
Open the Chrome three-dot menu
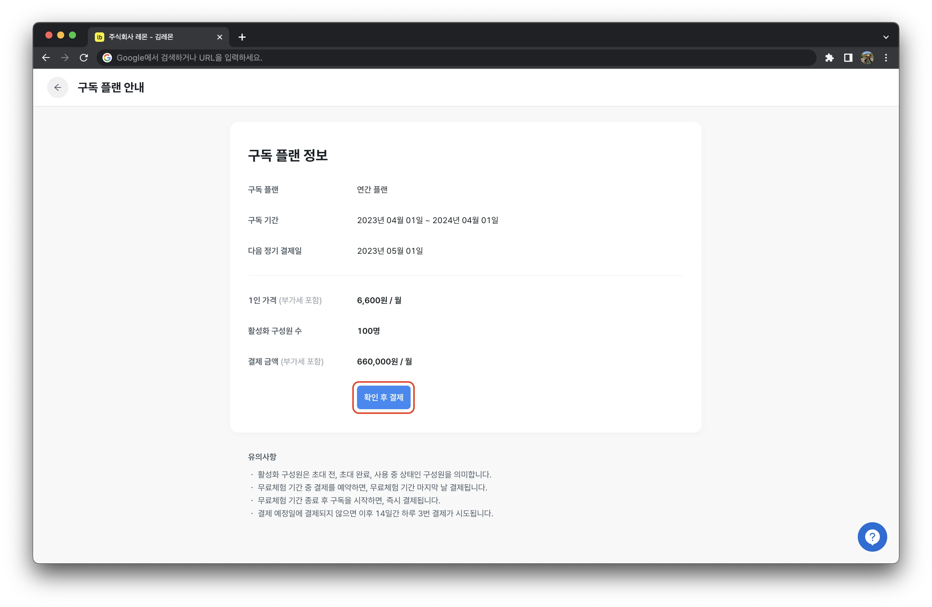[886, 58]
